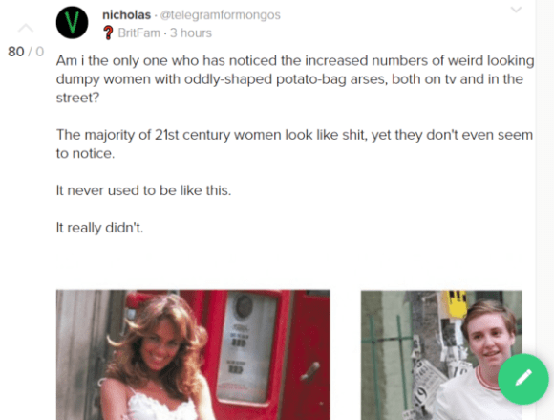Click the grey right-edge sidebar strip
This screenshot has width=554, height=420.
544,177
